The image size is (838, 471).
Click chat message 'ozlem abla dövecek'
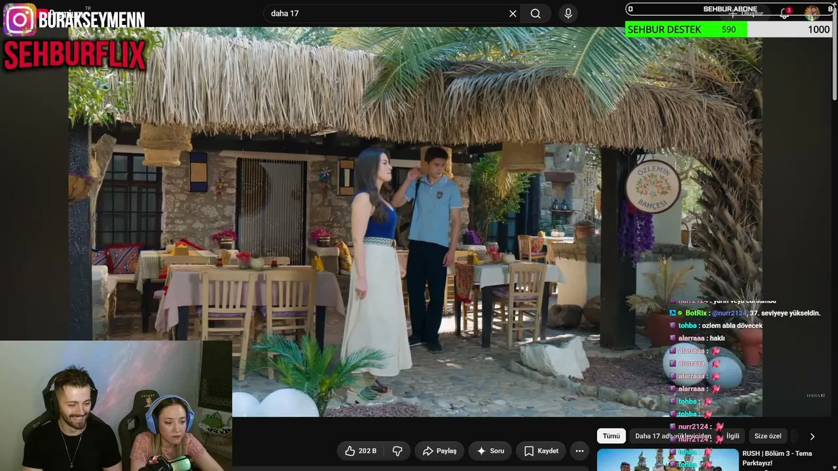click(732, 326)
